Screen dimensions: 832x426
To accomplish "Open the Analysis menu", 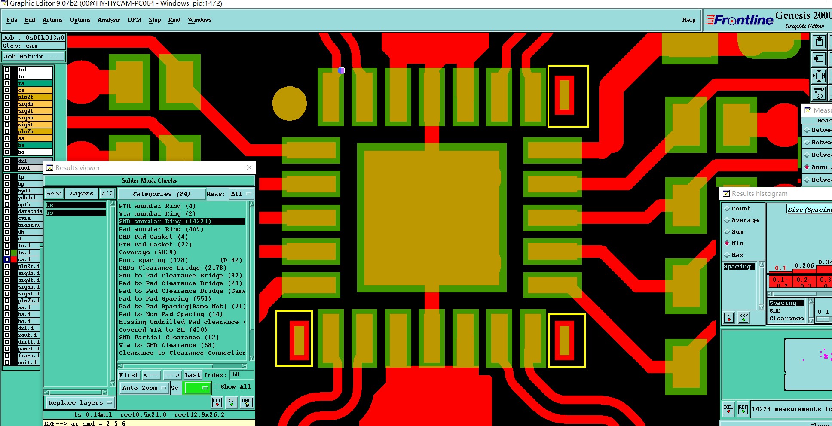I will click(109, 20).
